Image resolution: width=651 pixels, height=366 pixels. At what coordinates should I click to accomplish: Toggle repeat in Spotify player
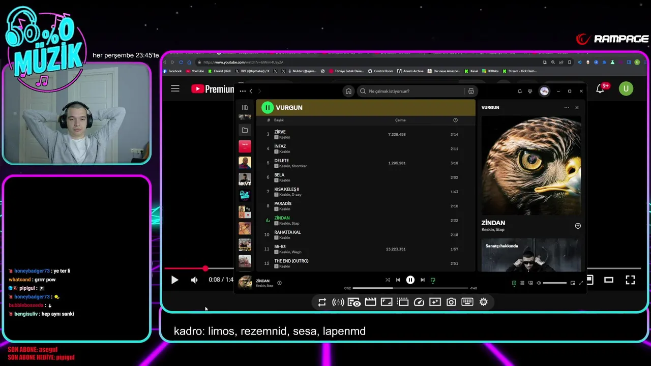point(433,280)
